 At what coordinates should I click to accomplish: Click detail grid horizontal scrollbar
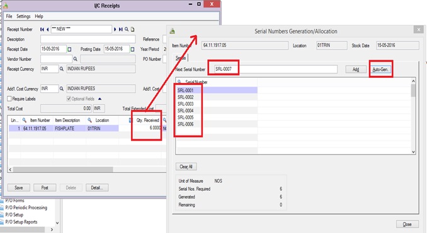click(x=63, y=170)
